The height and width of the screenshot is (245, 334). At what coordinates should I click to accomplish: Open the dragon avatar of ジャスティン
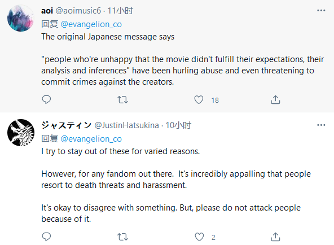point(21,133)
